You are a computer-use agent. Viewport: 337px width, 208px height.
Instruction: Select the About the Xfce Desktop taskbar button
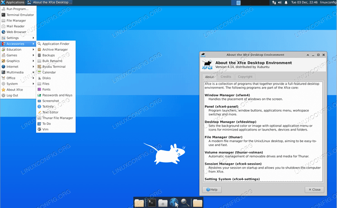click(x=50, y=2)
